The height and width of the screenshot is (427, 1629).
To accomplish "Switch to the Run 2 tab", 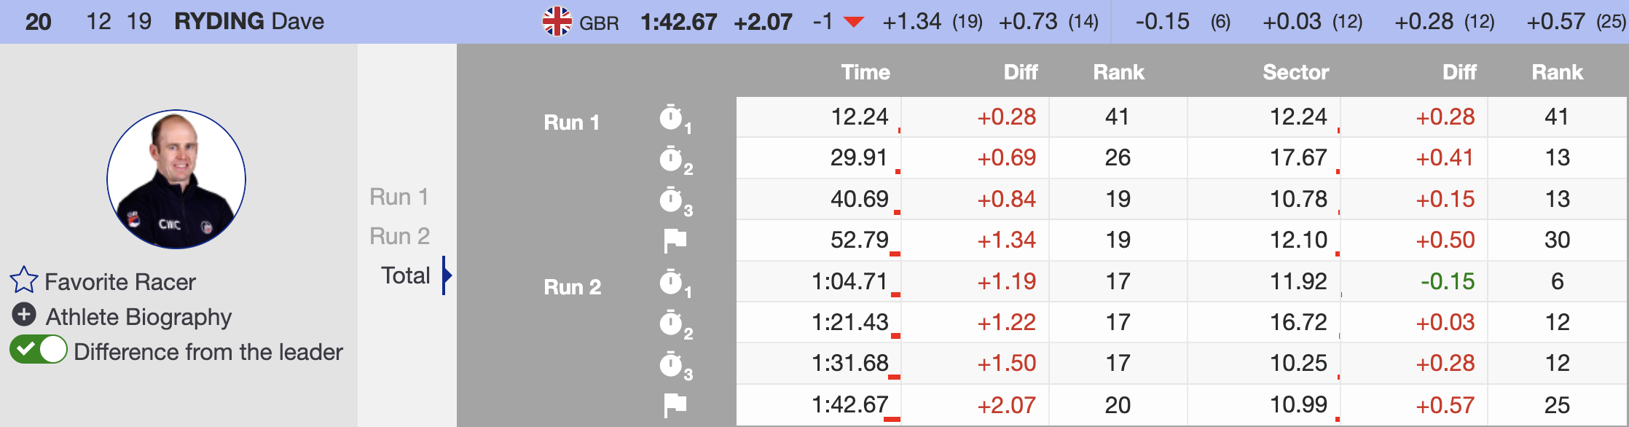I will (399, 236).
